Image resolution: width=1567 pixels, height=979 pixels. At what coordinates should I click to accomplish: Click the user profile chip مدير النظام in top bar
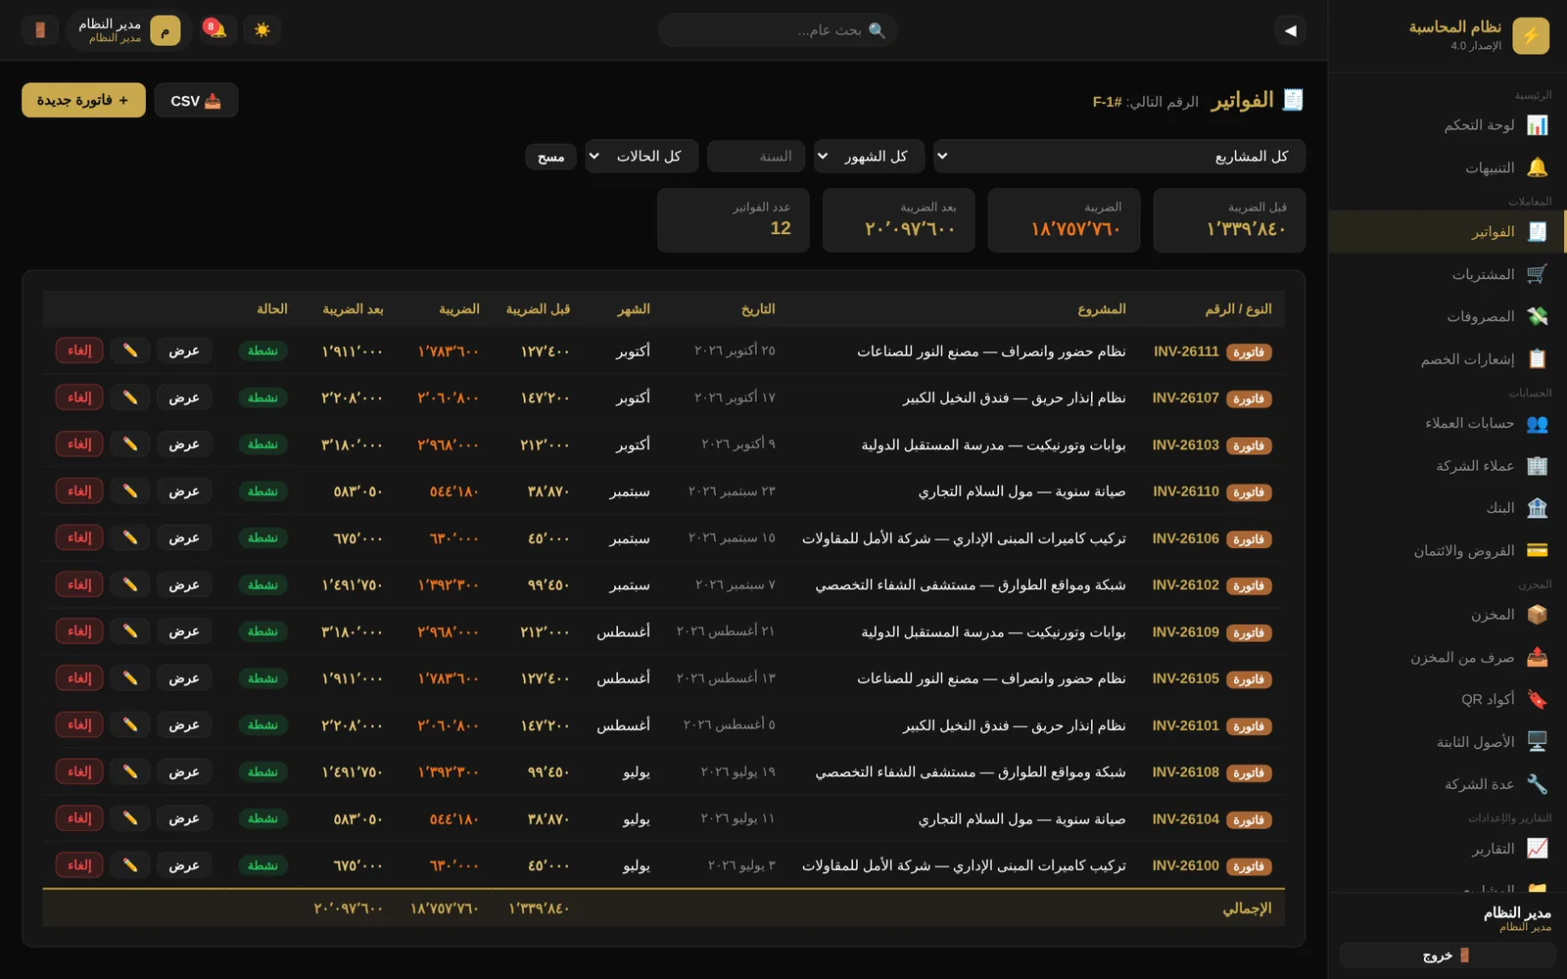coord(127,30)
